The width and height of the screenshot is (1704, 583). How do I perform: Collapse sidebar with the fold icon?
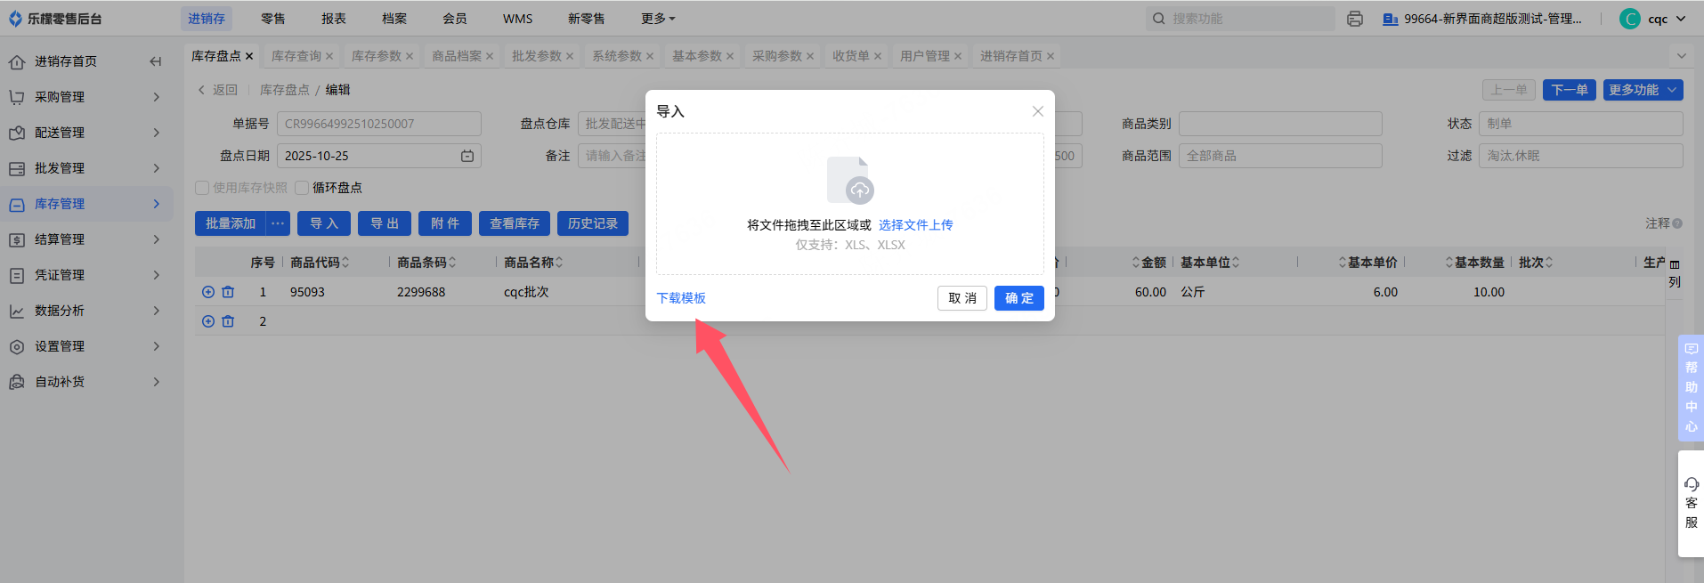click(x=156, y=61)
